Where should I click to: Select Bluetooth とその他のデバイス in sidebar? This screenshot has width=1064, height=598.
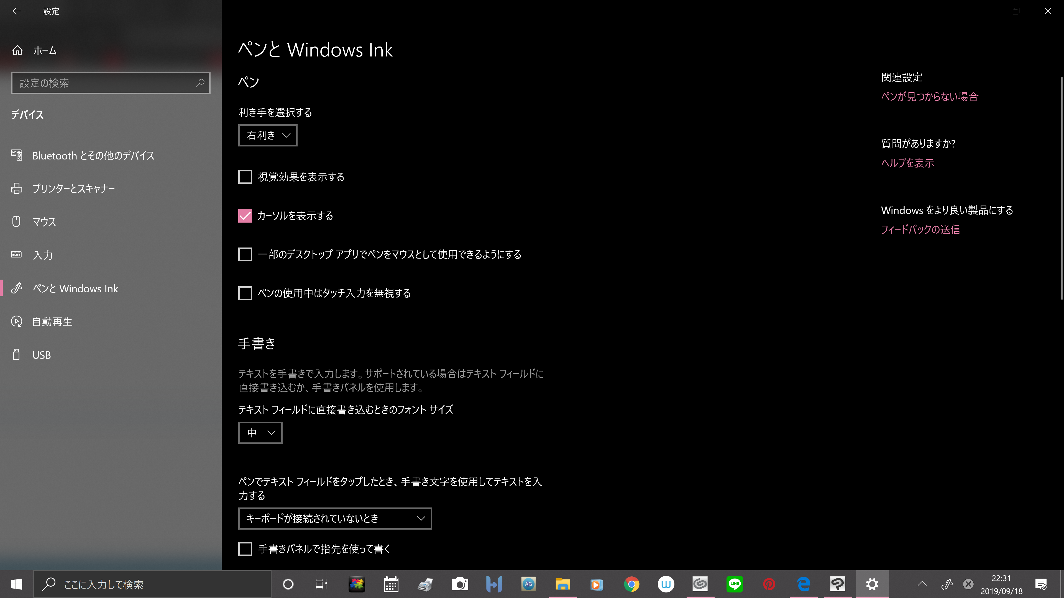point(93,156)
